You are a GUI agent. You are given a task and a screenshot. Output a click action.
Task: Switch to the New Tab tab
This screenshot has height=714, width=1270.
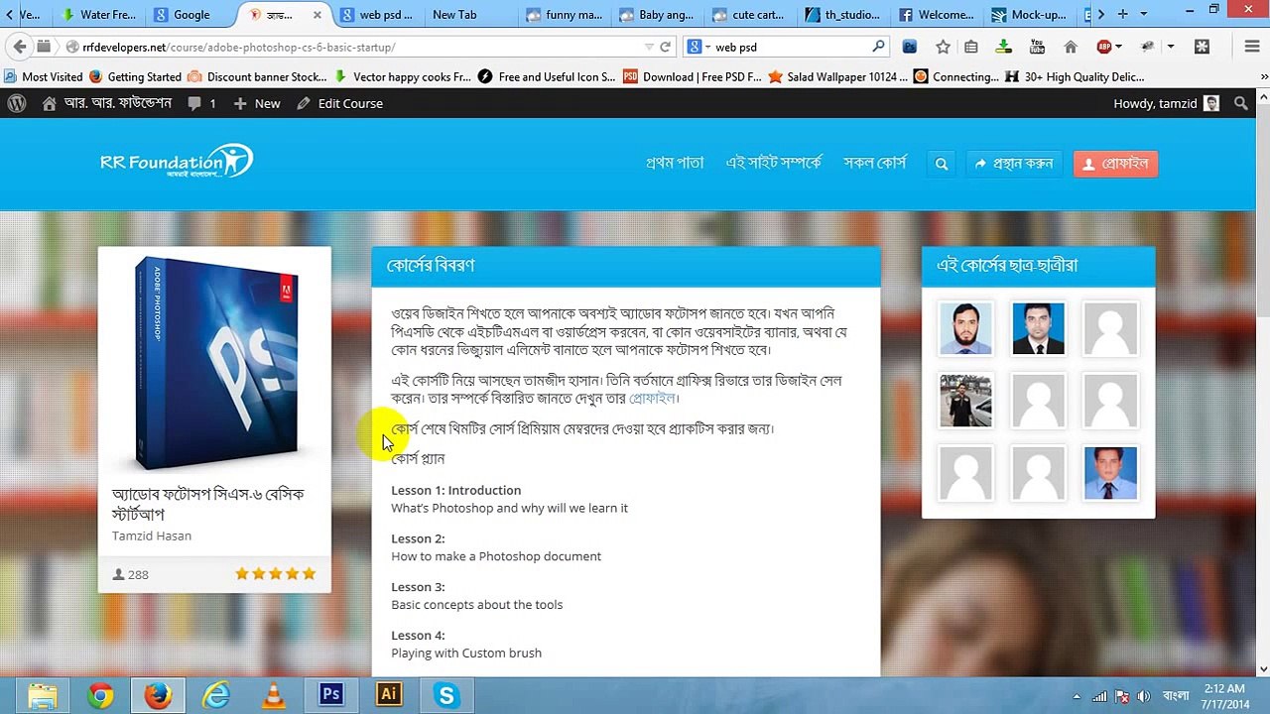(x=470, y=15)
